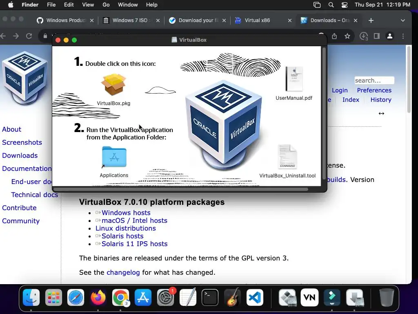Open the Contribute sidebar link
Image resolution: width=418 pixels, height=314 pixels.
[20, 208]
